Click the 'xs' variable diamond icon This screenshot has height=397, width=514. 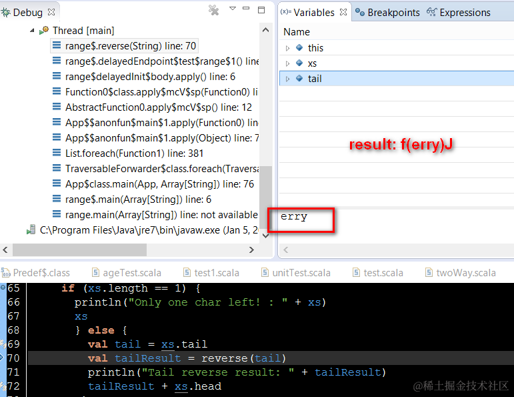click(x=299, y=63)
